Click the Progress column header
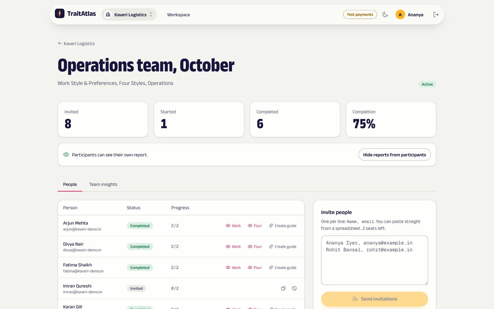The height and width of the screenshot is (309, 494). 180,208
